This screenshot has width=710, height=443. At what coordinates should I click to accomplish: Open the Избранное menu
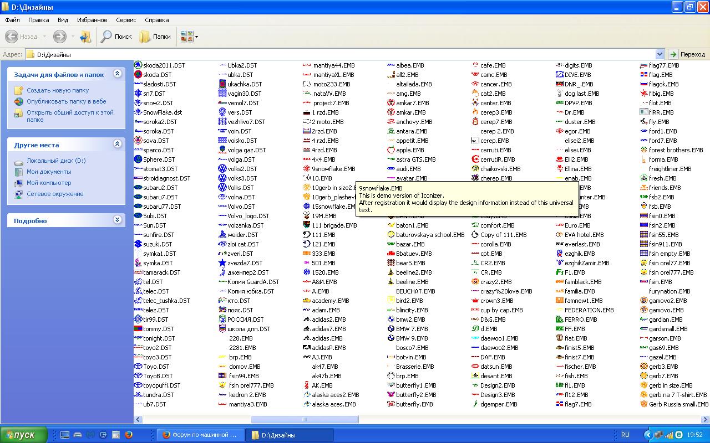(x=92, y=20)
